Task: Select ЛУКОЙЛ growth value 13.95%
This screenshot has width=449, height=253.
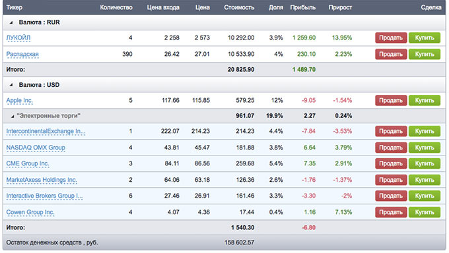Action: pyautogui.click(x=342, y=38)
